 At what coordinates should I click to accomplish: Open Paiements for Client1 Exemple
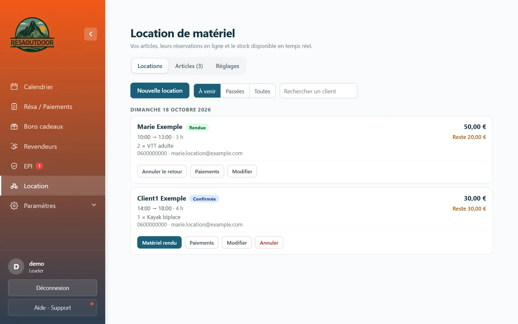click(202, 243)
